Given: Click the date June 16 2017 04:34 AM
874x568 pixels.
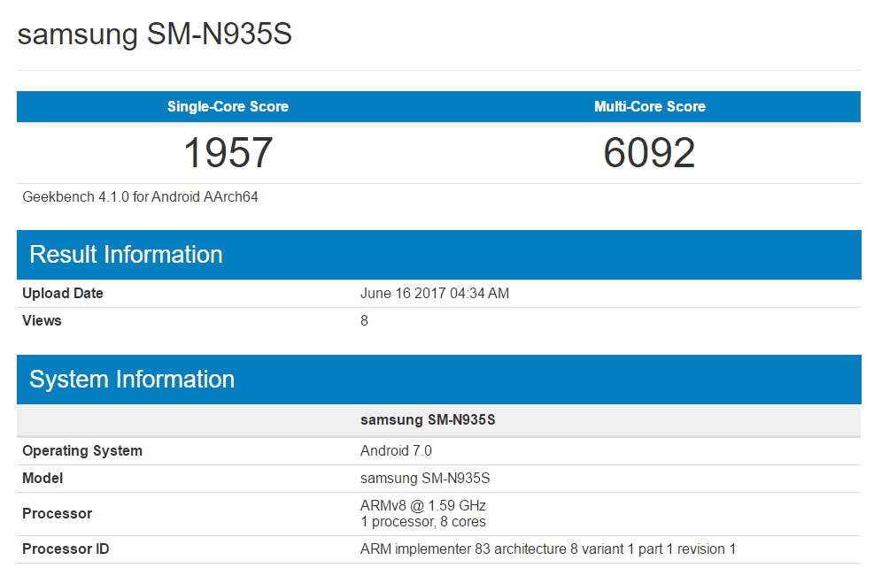Looking at the screenshot, I should (434, 293).
